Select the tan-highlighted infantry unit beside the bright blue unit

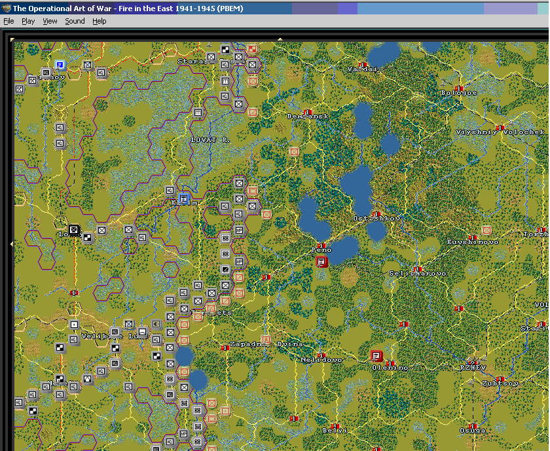coord(87,65)
